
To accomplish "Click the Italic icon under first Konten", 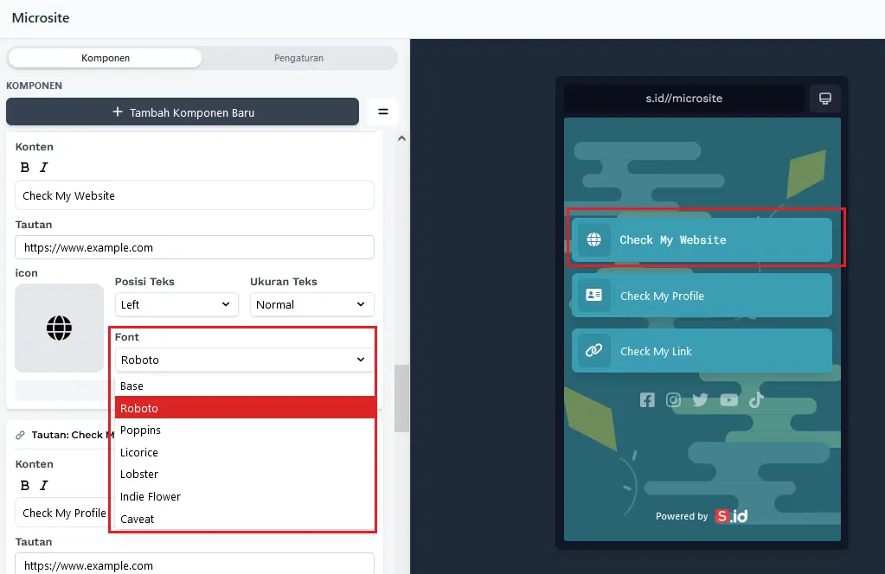I will coord(44,168).
